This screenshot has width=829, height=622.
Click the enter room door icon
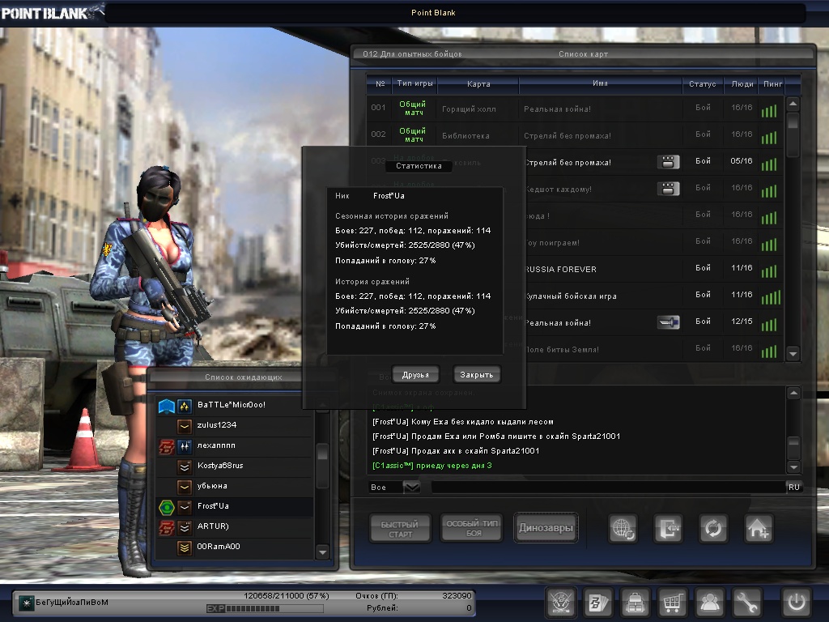coord(668,528)
